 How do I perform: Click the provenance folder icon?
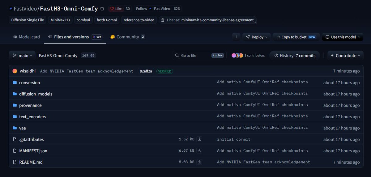(x=15, y=105)
